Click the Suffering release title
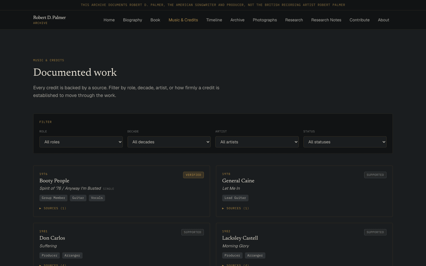The height and width of the screenshot is (266, 426). coord(48,246)
